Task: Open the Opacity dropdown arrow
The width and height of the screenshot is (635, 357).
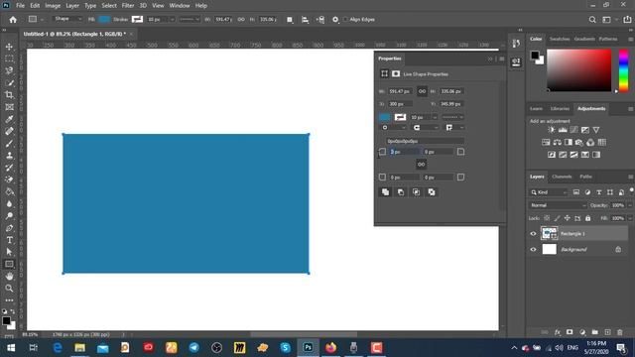Action: click(630, 205)
